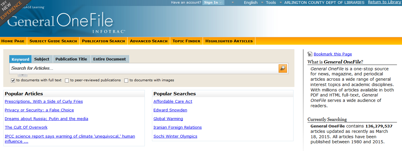This screenshot has width=402, height=151.
Task: Open the Subject Guide Search menu item
Action: tap(53, 41)
